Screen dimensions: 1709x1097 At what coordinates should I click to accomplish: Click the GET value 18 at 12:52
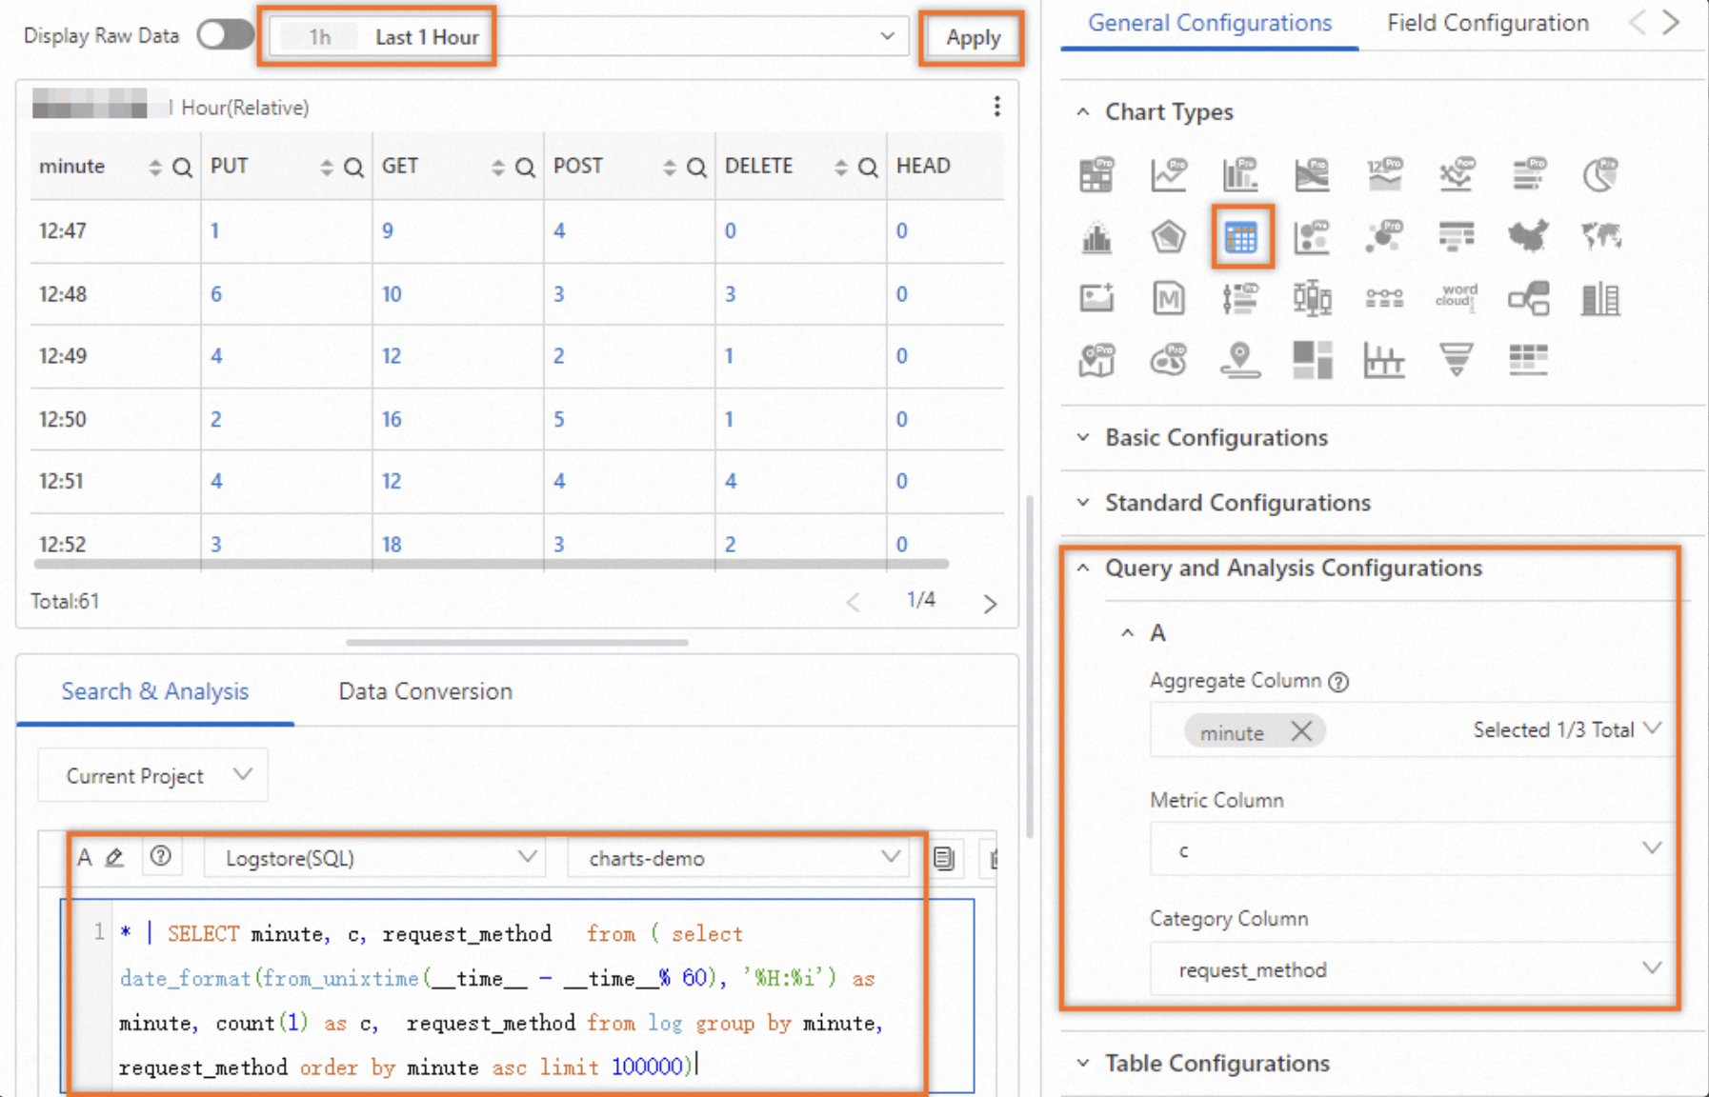pos(392,544)
